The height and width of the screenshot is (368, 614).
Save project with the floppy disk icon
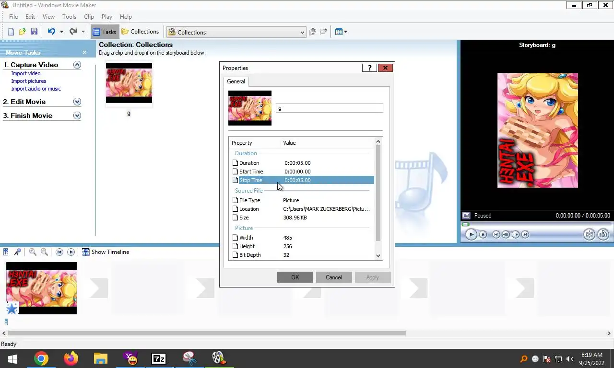click(34, 32)
